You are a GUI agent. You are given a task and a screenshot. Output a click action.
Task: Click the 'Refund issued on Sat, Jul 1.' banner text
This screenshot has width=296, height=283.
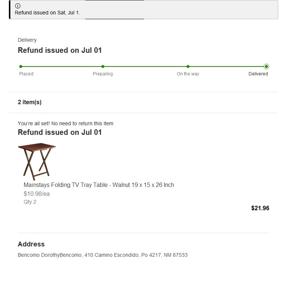coord(47,13)
